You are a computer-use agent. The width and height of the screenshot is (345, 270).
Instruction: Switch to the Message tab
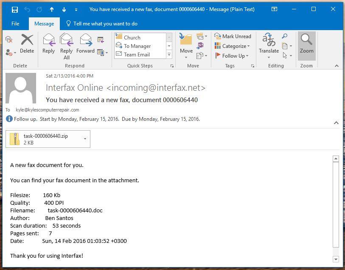click(44, 24)
